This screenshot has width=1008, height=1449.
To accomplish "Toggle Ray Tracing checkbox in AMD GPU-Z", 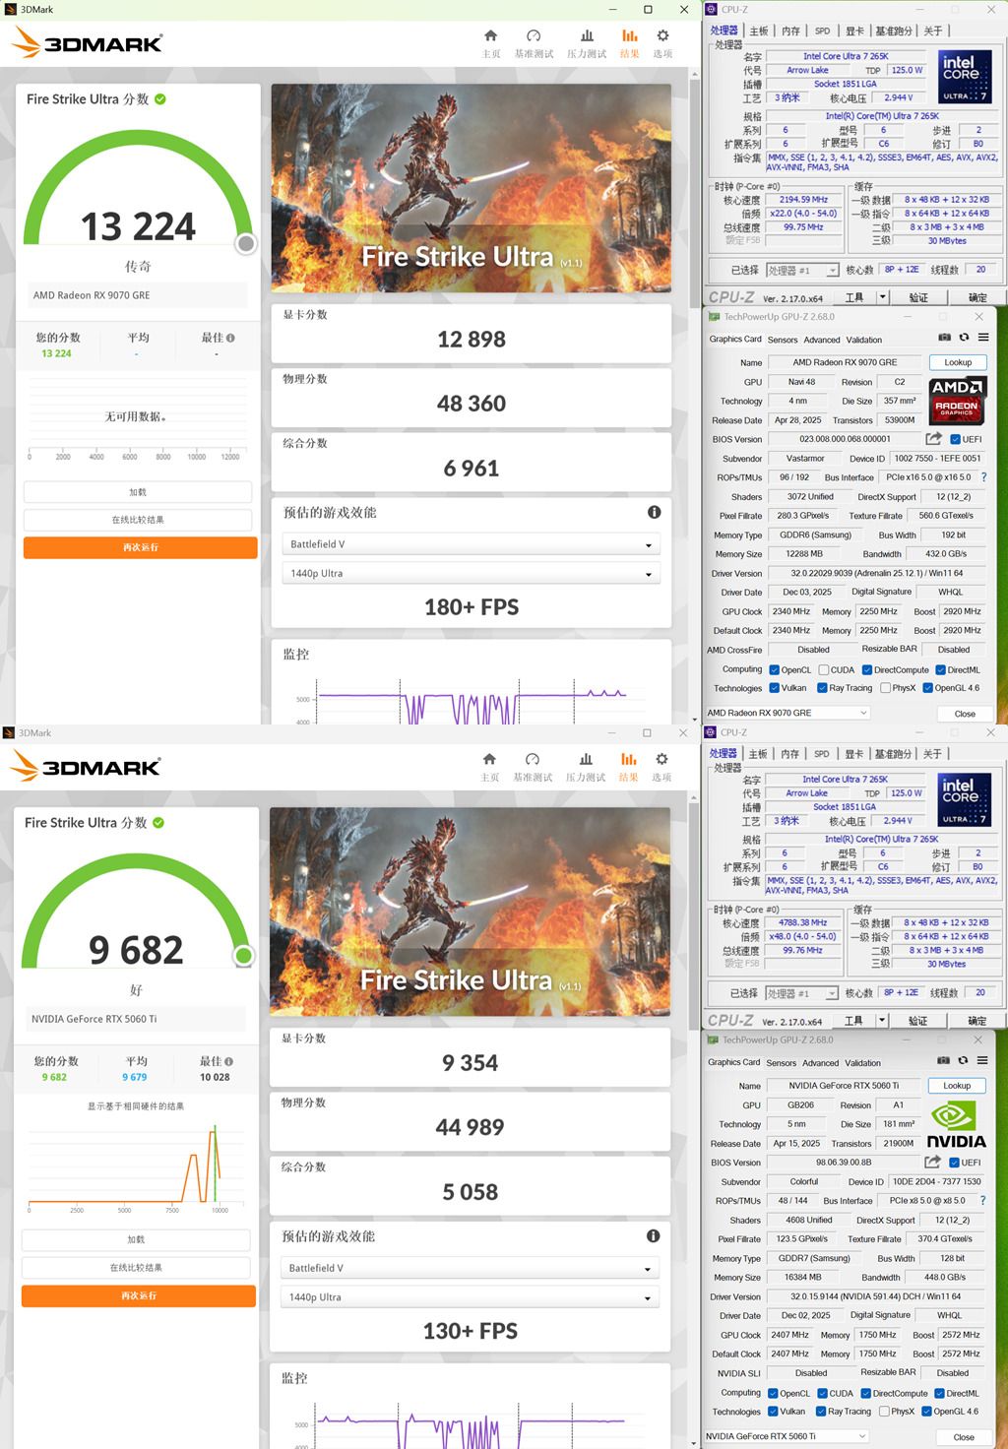I will (x=822, y=689).
